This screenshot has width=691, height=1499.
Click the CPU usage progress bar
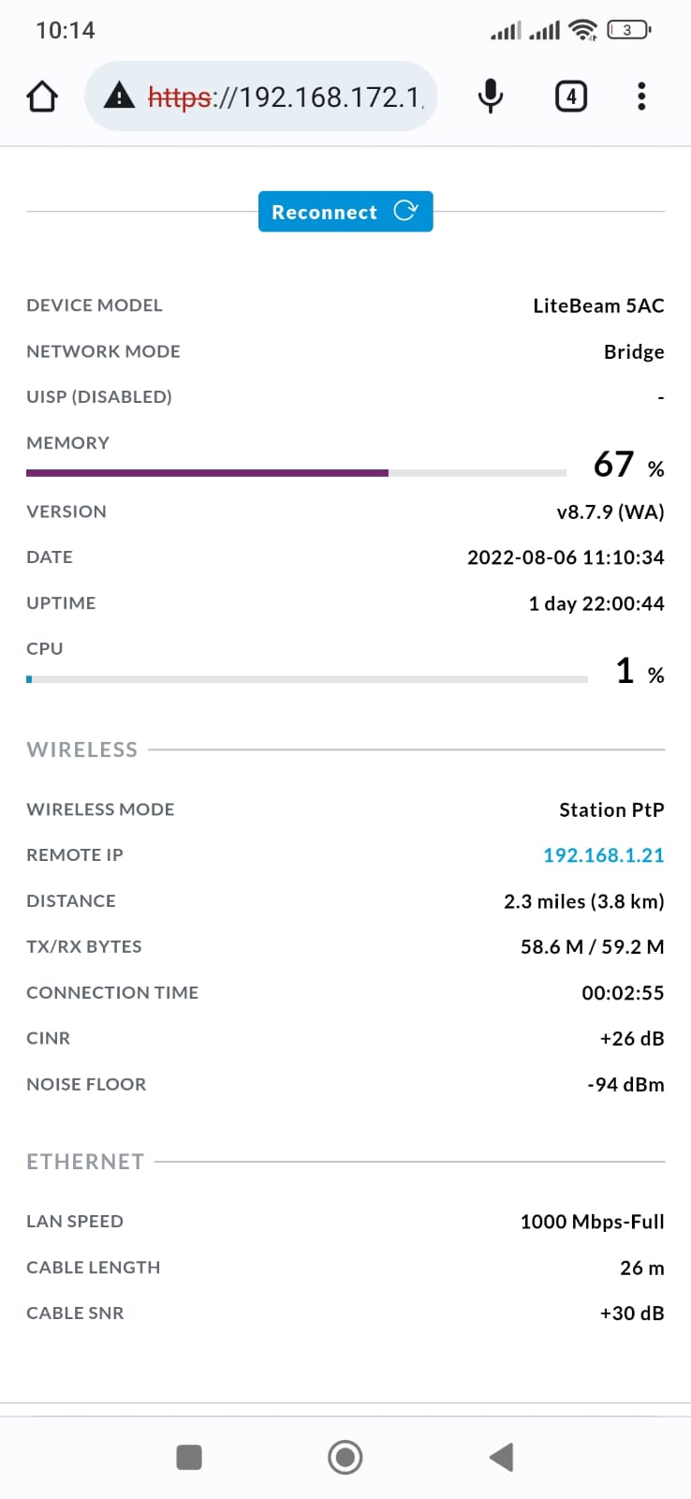point(307,679)
